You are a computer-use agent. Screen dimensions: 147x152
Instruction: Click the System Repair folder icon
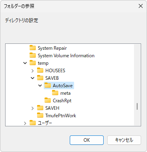tap(33, 48)
